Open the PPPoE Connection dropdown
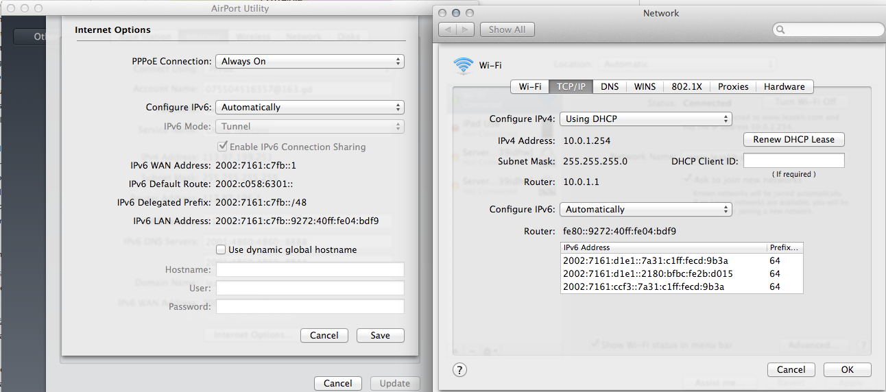Viewport: 886px width, 392px height. (x=310, y=61)
